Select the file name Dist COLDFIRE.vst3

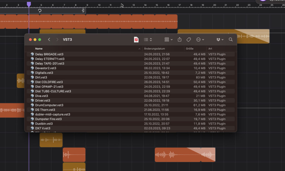pyautogui.click(x=49, y=82)
